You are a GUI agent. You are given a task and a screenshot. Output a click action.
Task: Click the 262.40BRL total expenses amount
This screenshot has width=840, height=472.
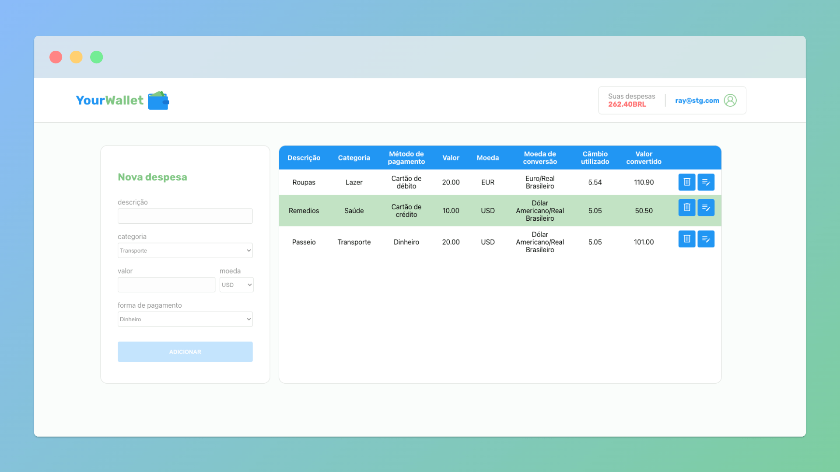pos(626,104)
